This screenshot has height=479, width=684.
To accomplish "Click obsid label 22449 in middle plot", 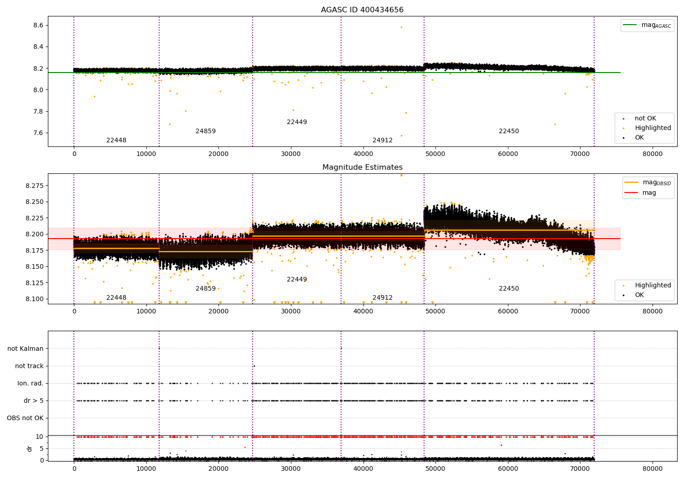I will coord(297,280).
